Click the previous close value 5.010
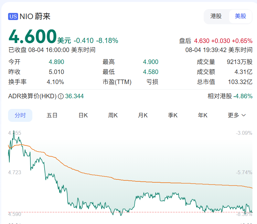 click(x=56, y=72)
